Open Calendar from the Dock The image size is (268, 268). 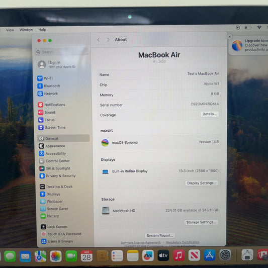[x=86, y=256]
